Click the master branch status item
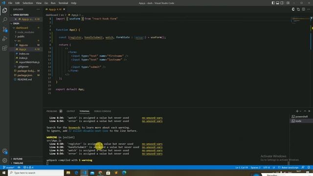This screenshot has width=313, height=176. [9, 167]
